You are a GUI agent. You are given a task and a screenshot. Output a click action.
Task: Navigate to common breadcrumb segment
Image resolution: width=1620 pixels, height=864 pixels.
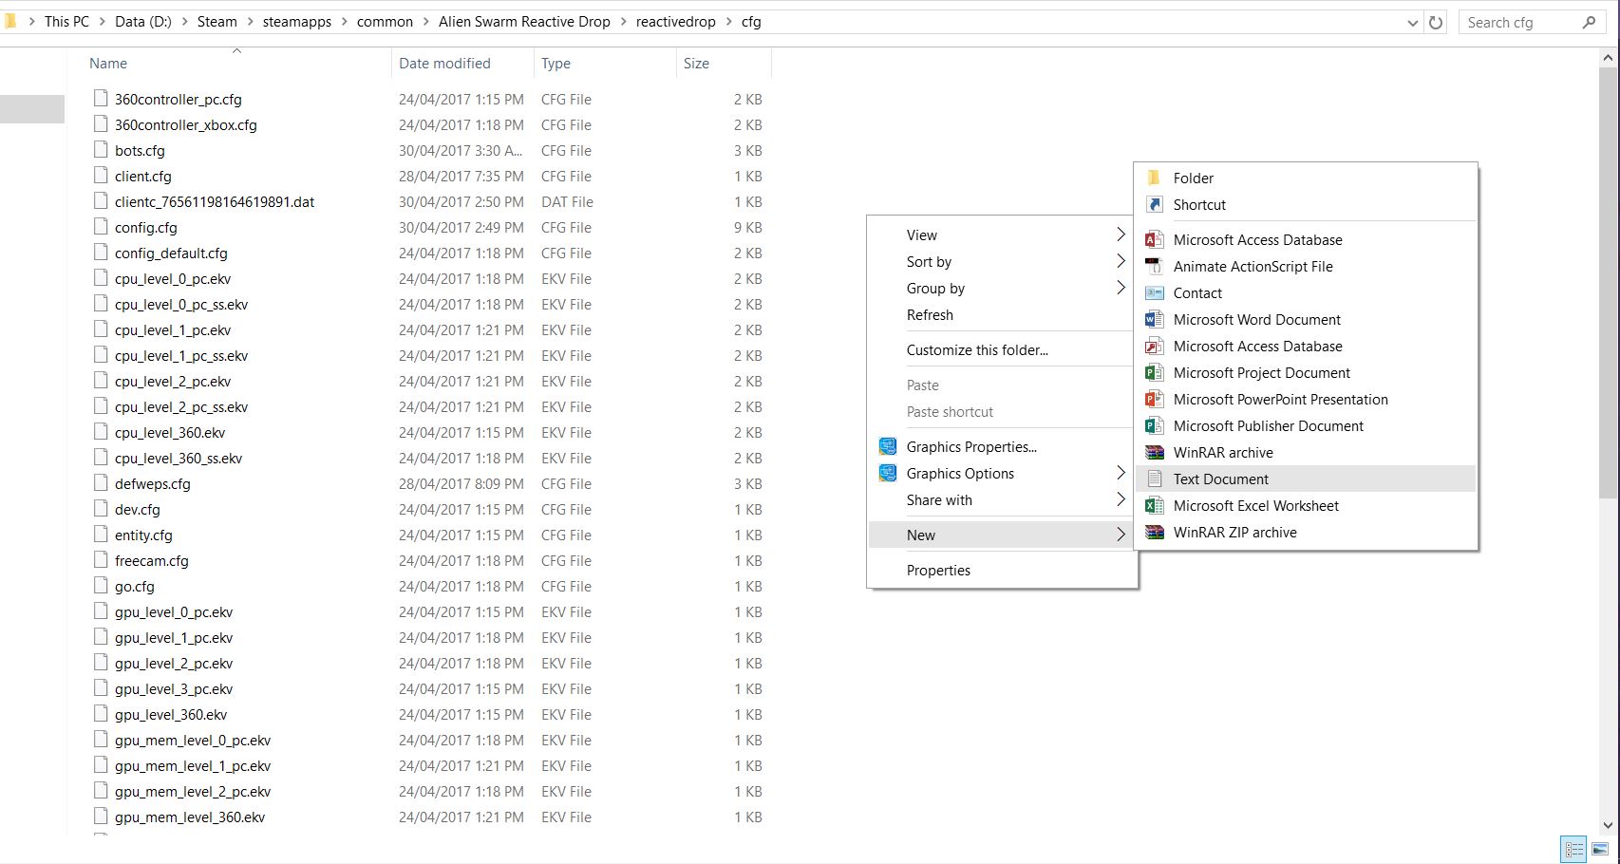tap(385, 22)
